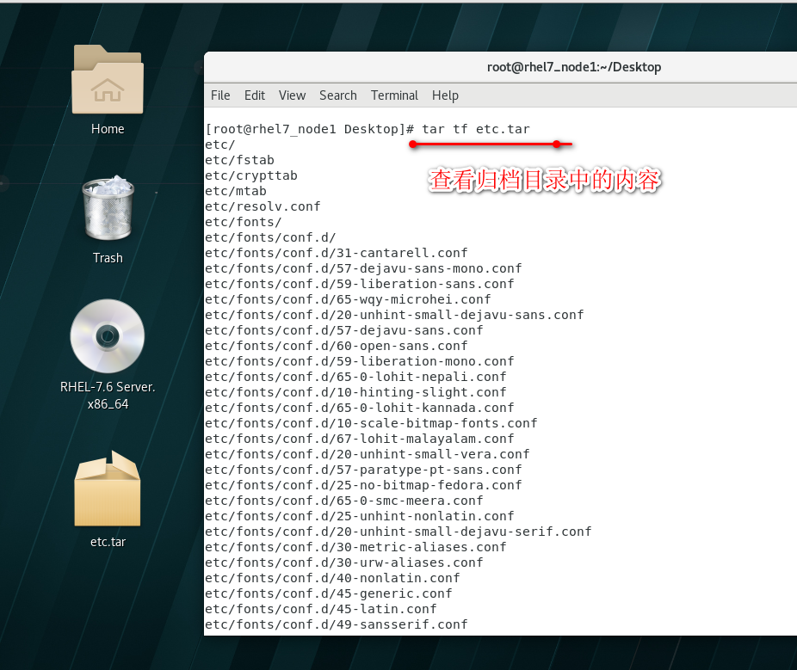The width and height of the screenshot is (797, 670).
Task: Click the 'etc/fstab' output line
Action: (x=239, y=160)
